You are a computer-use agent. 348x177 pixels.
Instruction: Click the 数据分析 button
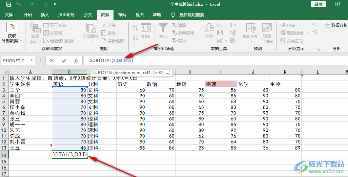coord(336,25)
